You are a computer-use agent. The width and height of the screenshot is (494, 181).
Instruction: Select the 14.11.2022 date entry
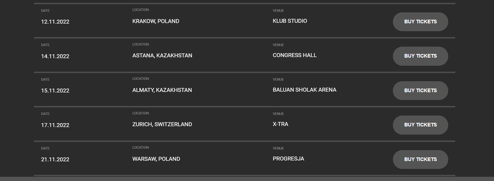55,56
